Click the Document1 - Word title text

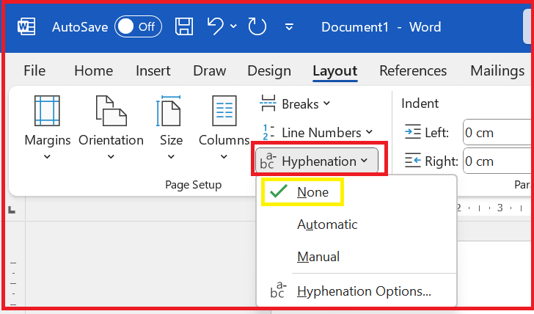coord(381,27)
